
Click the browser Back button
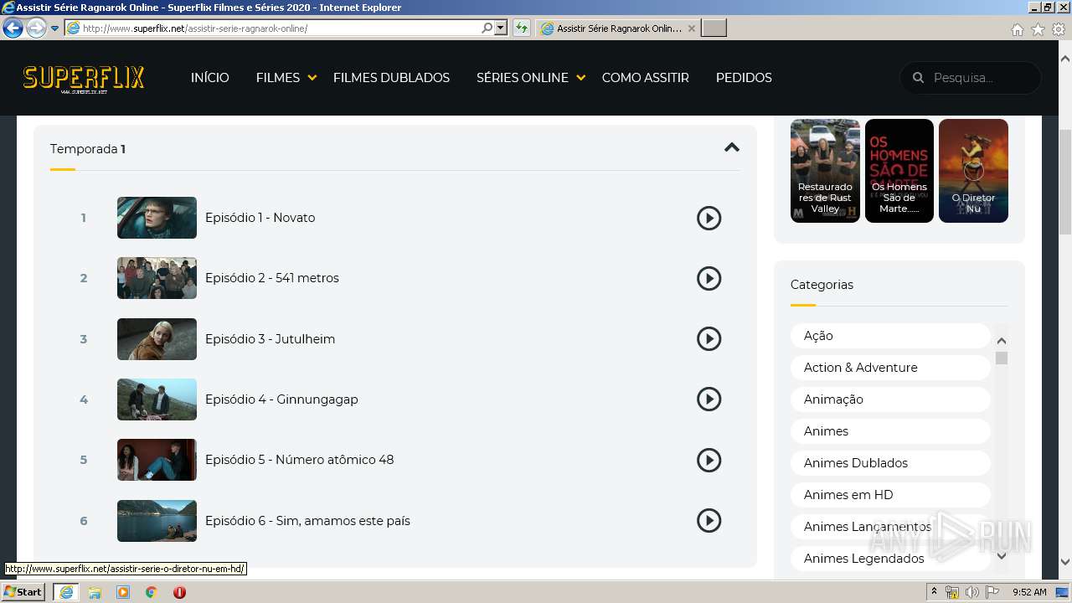point(13,28)
